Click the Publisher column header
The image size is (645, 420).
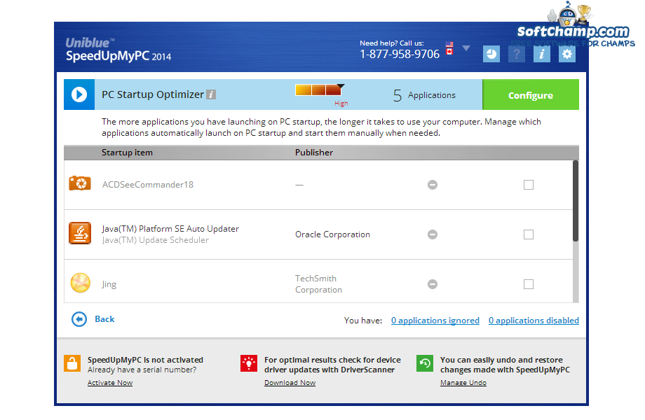[x=314, y=153]
